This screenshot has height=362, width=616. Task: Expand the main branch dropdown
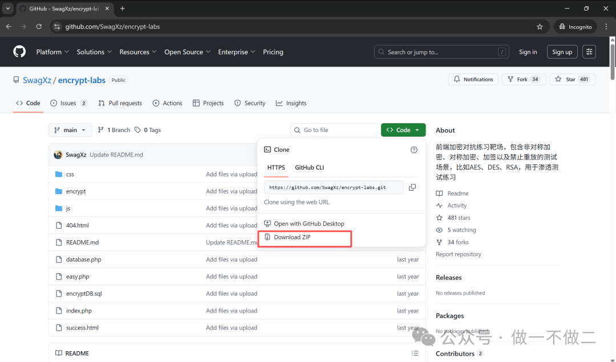point(70,130)
